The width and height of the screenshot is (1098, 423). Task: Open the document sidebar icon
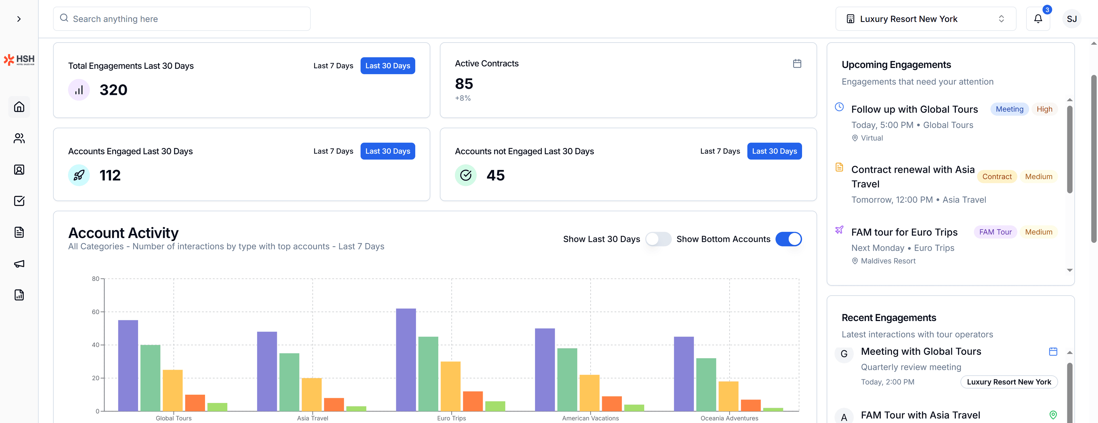click(x=19, y=232)
